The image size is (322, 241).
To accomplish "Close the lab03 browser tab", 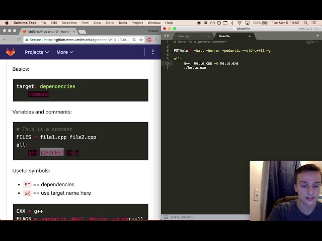I will coord(73,32).
